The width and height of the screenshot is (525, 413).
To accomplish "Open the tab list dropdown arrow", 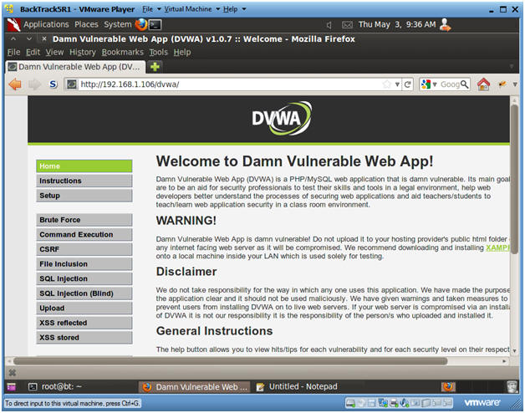I will tap(512, 66).
